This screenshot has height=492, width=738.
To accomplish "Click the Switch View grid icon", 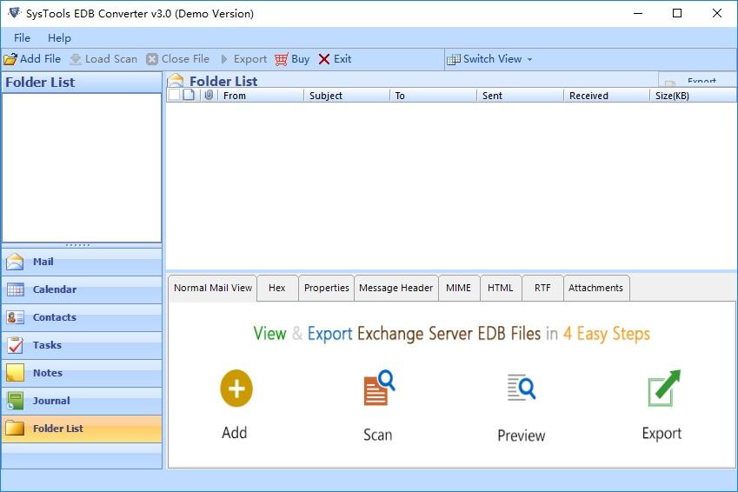I will click(x=453, y=59).
